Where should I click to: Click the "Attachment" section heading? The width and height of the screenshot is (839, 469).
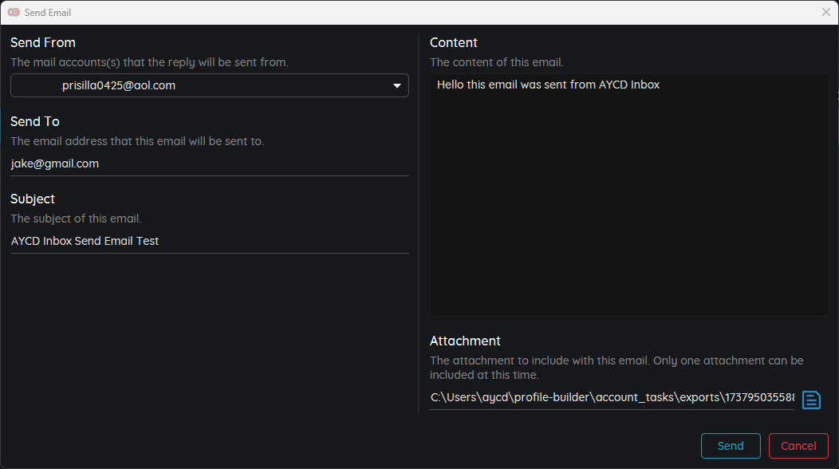465,341
